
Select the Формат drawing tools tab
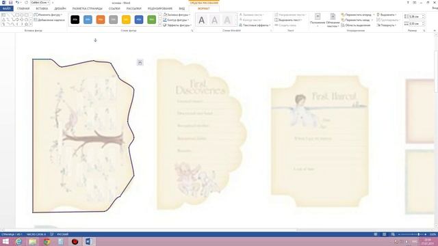tap(204, 9)
